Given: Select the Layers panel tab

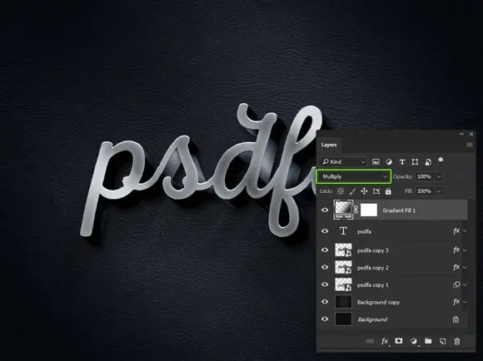Looking at the screenshot, I should (329, 145).
